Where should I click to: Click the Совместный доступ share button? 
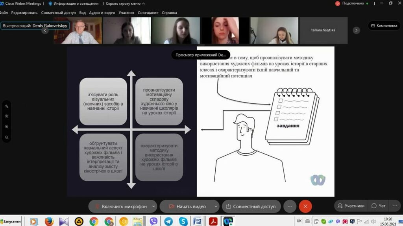251,206
